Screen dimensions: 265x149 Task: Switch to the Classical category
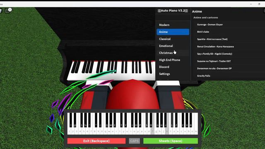pyautogui.click(x=173, y=39)
